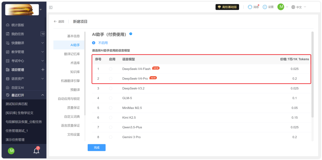The width and height of the screenshot is (322, 160).
Task: Click the 自定义AI sidebar icon
Action: coord(7,87)
